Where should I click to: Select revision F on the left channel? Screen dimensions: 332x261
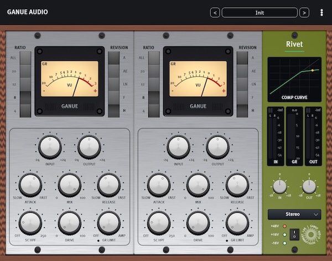pyautogui.click(x=113, y=98)
